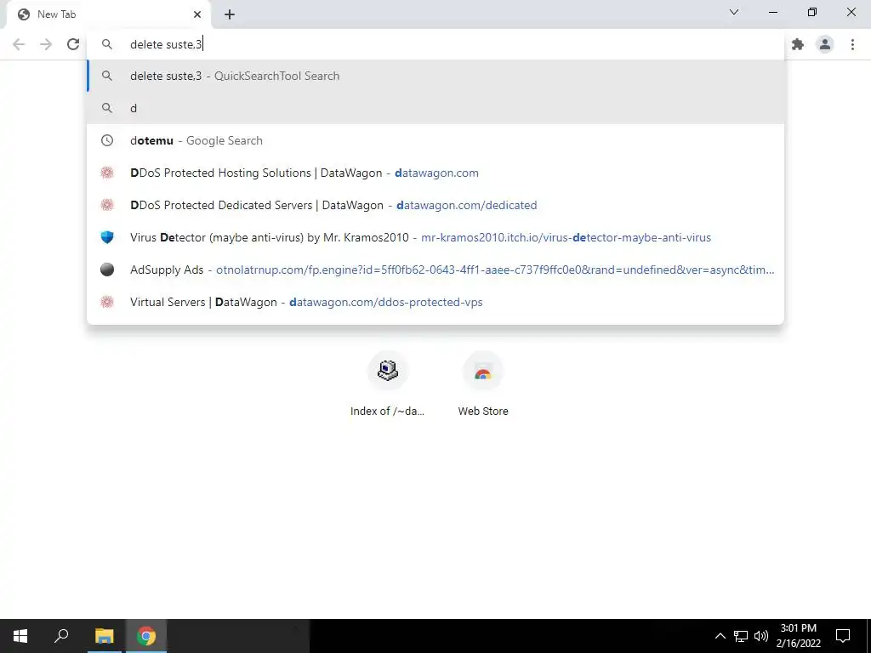This screenshot has height=653, width=871.
Task: Open Chrome's three-dot menu
Action: coord(852,44)
